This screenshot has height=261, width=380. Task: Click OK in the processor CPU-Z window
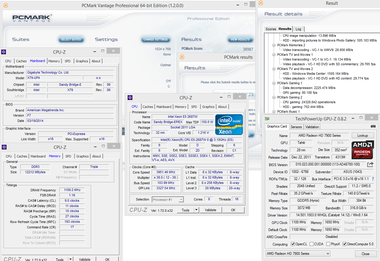tap(233, 210)
